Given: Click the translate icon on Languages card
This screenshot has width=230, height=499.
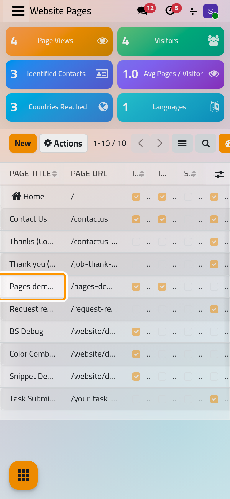Looking at the screenshot, I should 214,107.
